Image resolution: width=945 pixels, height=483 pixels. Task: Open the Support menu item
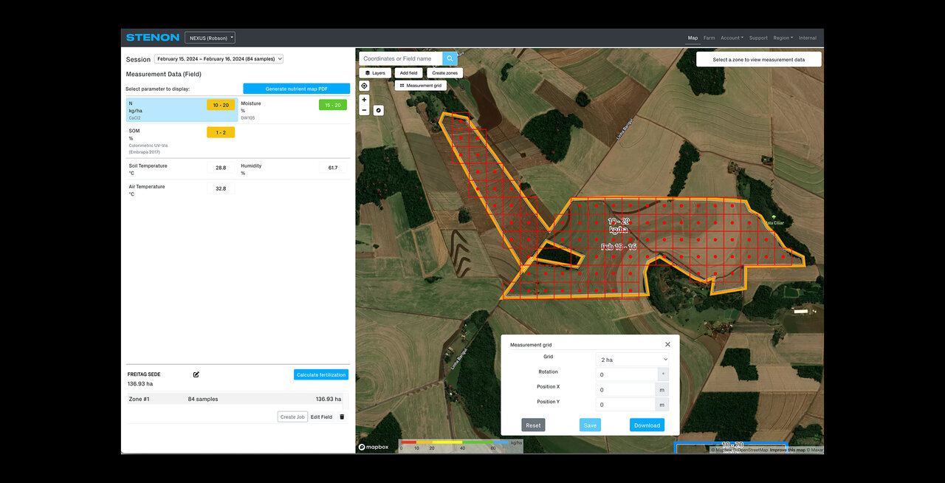tap(758, 38)
